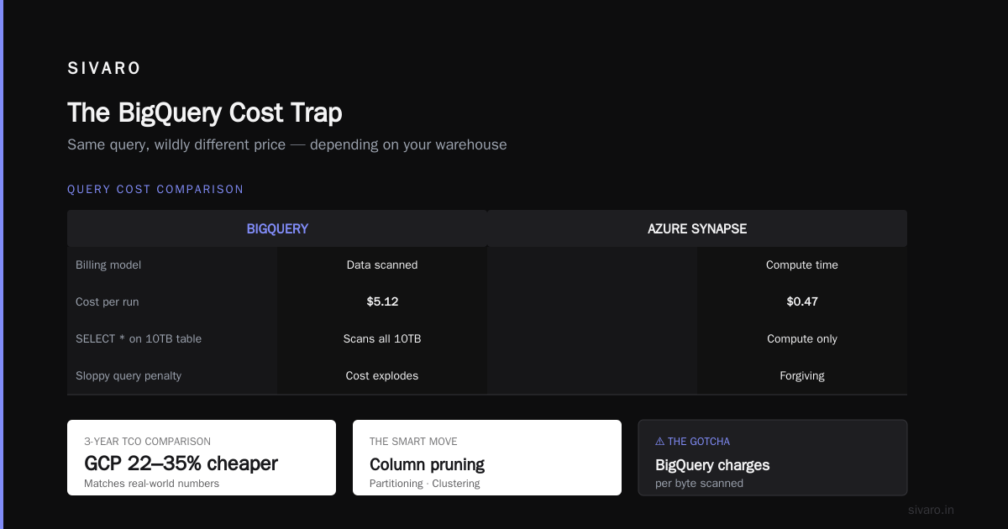Click the 'GCP 22–35% cheaper' headline
The width and height of the screenshot is (1008, 529).
point(181,463)
